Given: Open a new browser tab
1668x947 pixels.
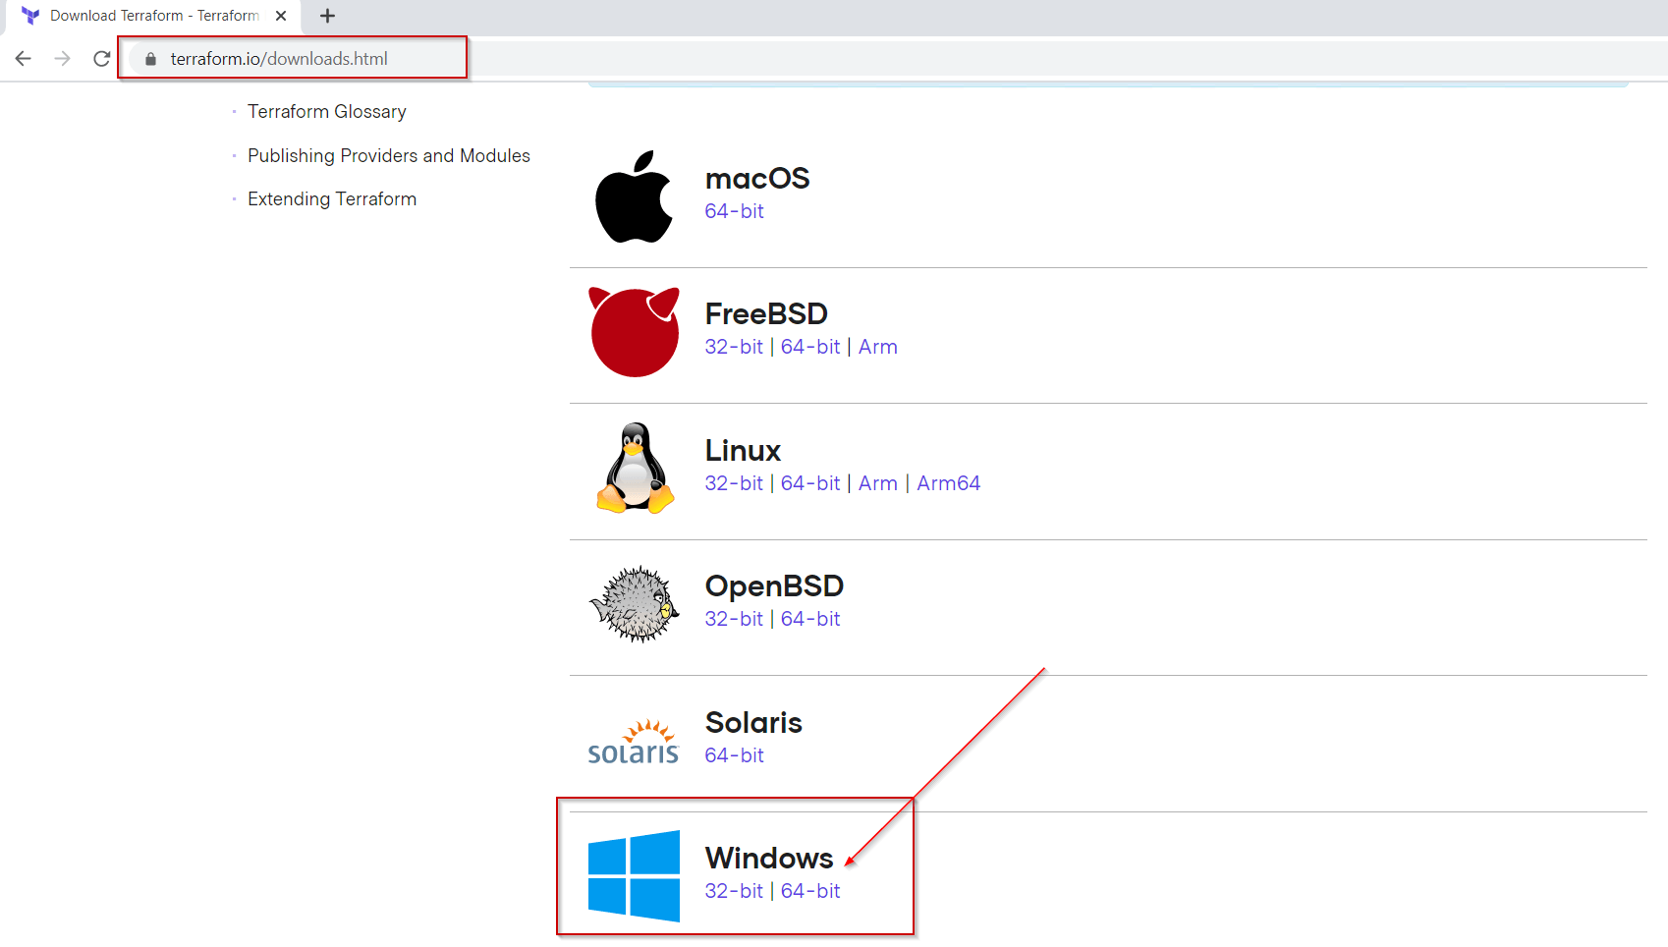Looking at the screenshot, I should pyautogui.click(x=326, y=16).
